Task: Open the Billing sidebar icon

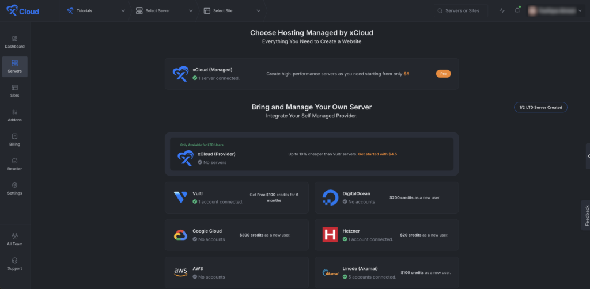Action: click(x=14, y=136)
